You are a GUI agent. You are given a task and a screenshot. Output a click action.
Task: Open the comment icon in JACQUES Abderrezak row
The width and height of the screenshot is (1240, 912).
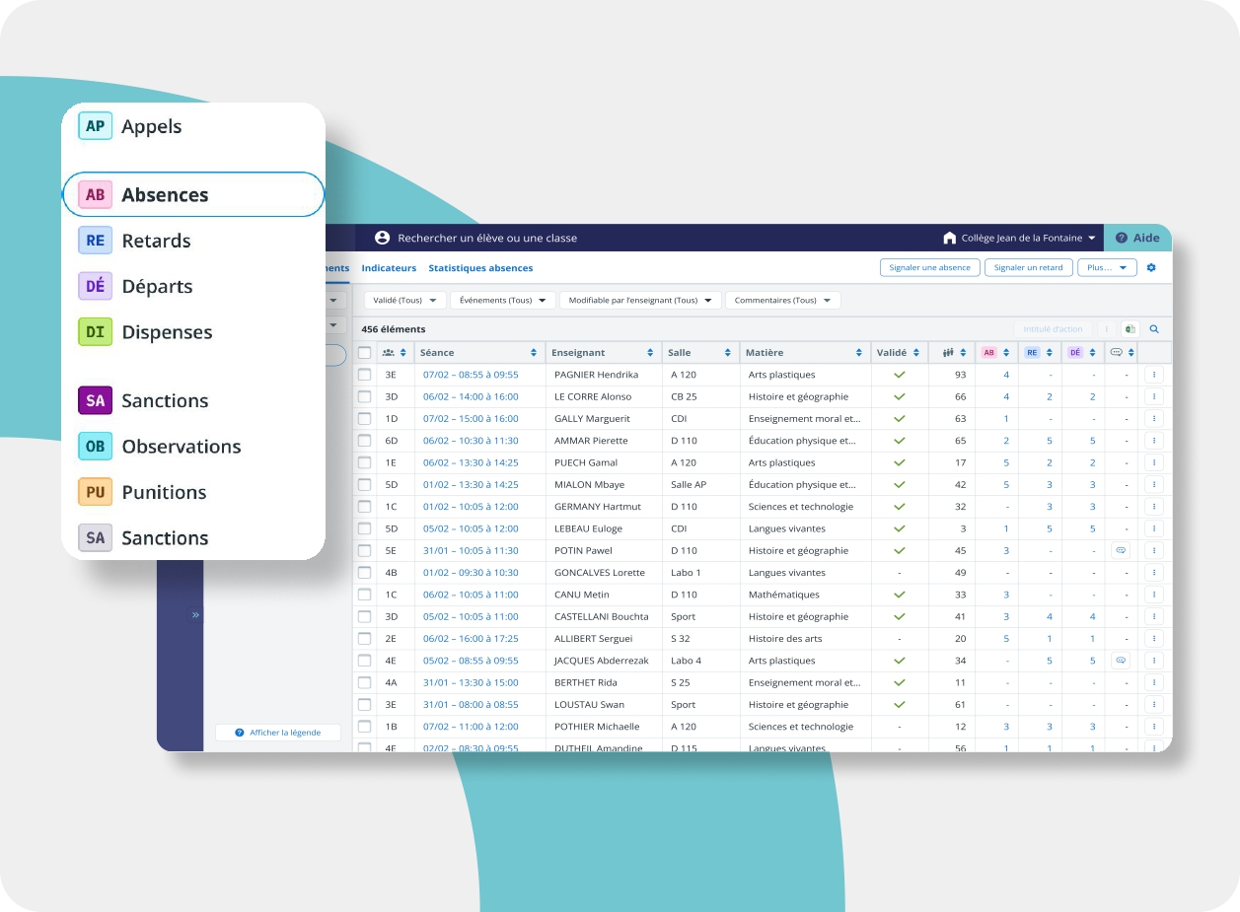click(x=1120, y=661)
